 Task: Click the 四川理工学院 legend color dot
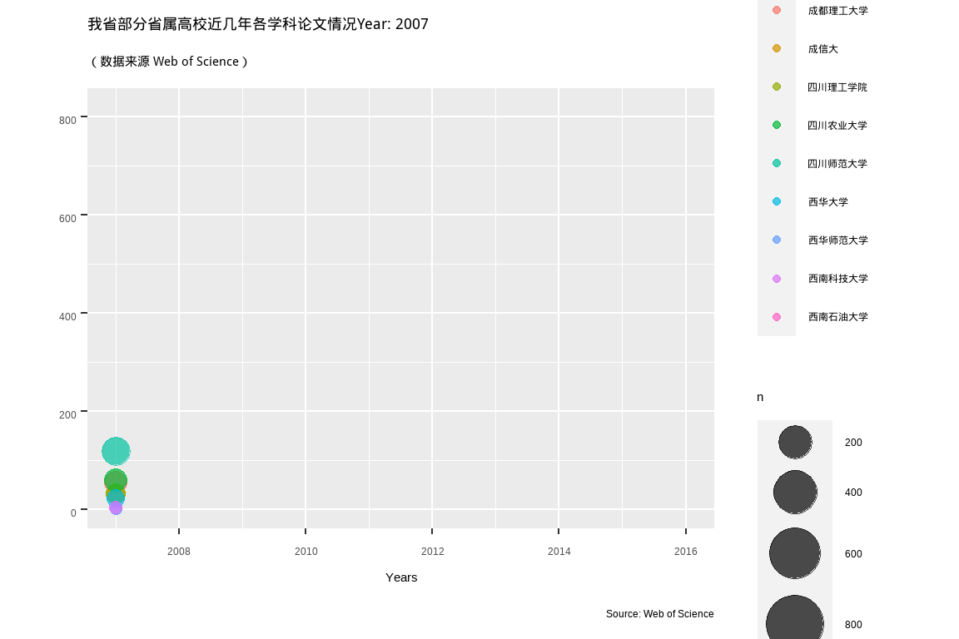(x=777, y=87)
